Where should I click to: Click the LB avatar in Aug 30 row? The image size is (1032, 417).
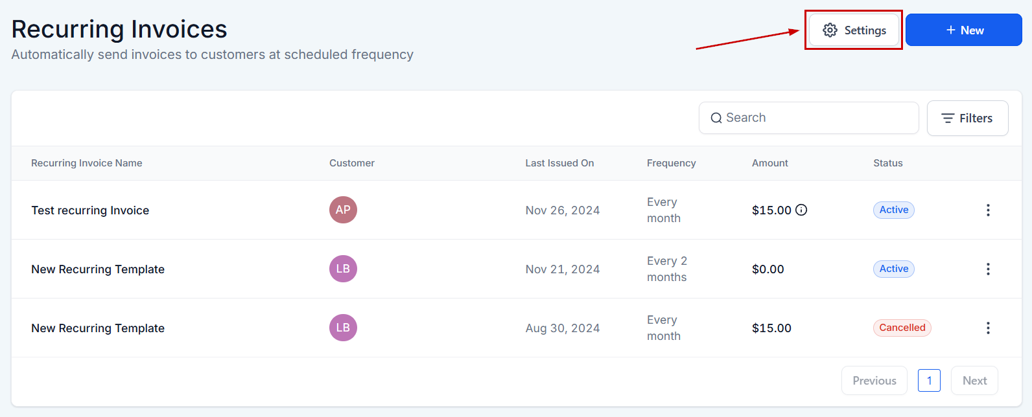coord(343,328)
